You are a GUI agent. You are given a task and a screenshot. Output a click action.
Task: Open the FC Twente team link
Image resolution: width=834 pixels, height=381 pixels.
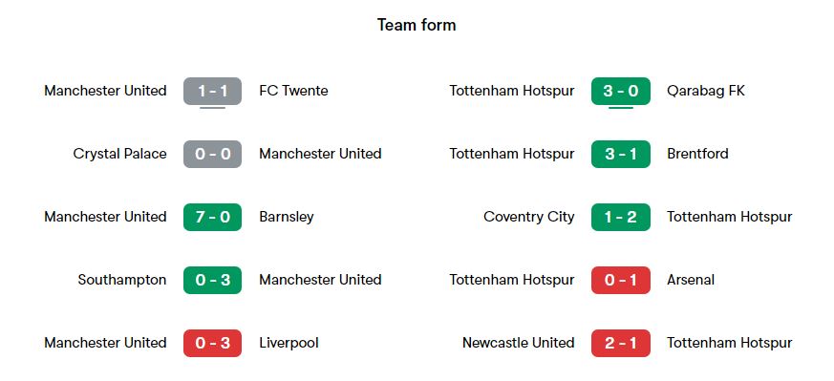tap(293, 91)
